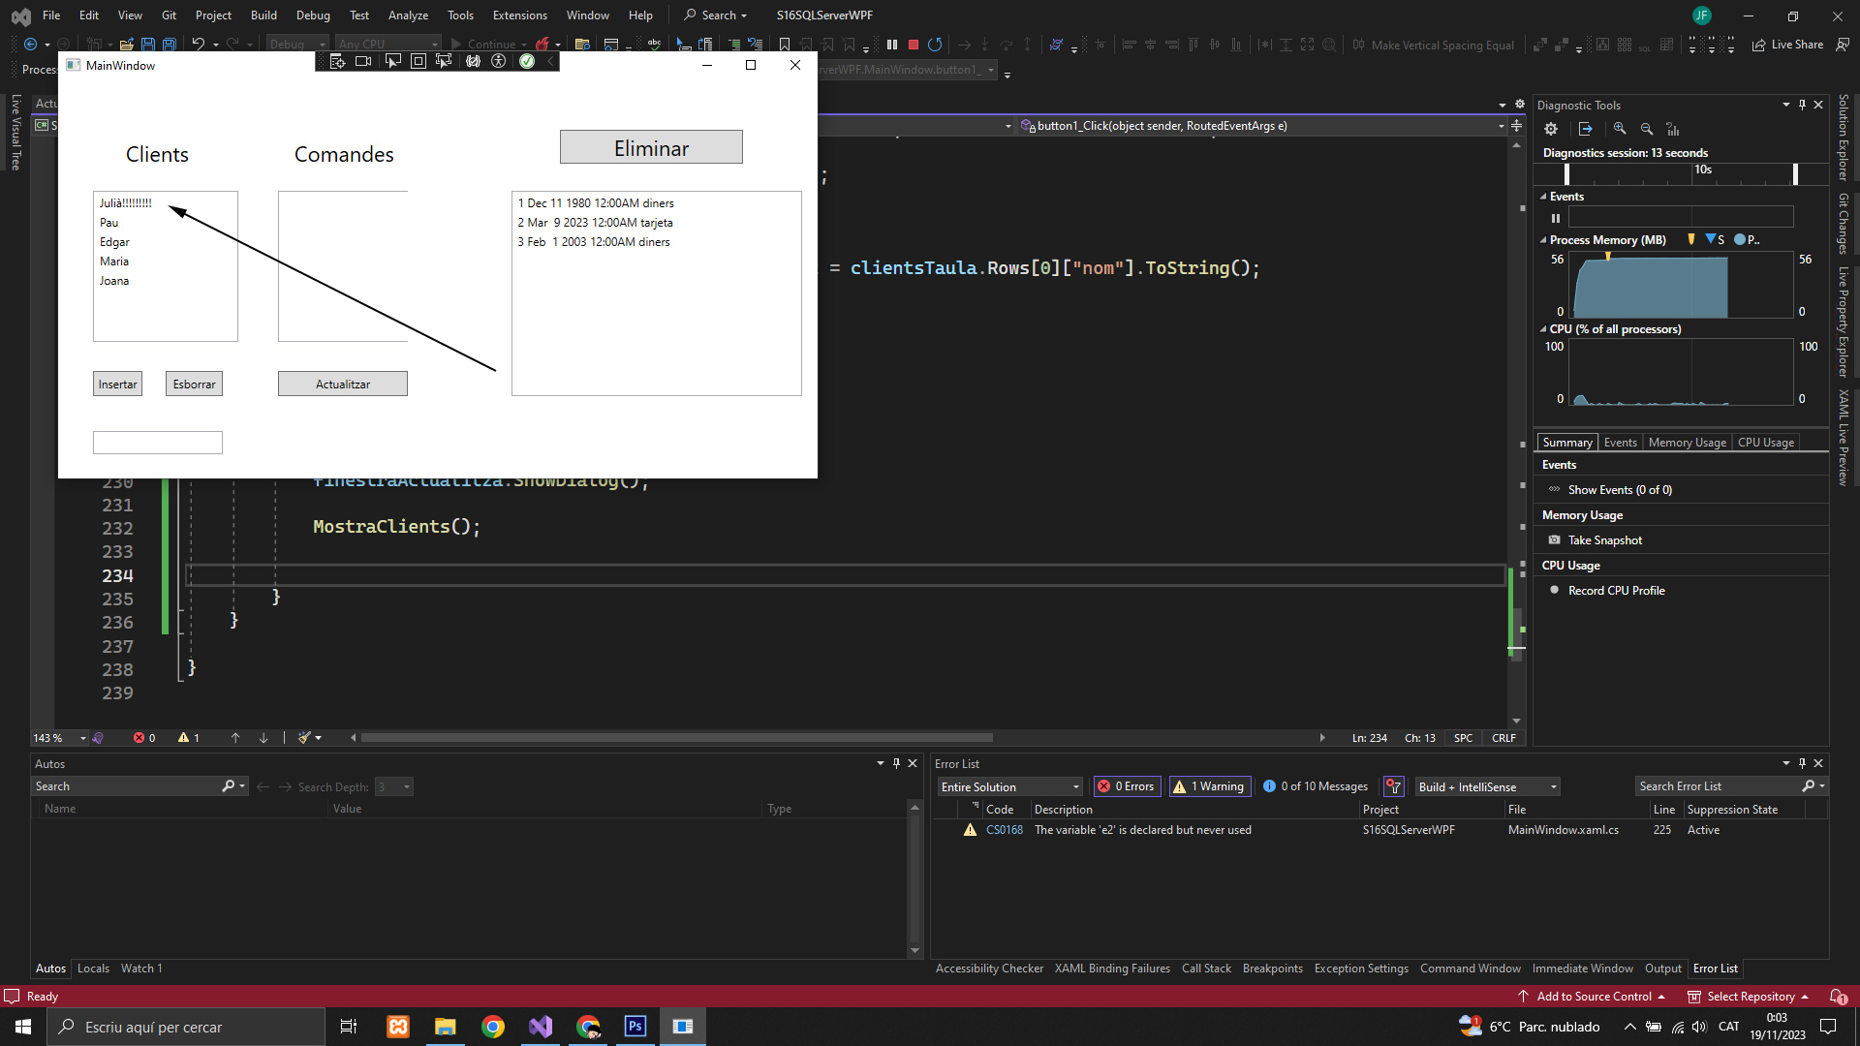The image size is (1860, 1046).
Task: Click the Select Element icon in debug toolbar
Action: pos(392,61)
